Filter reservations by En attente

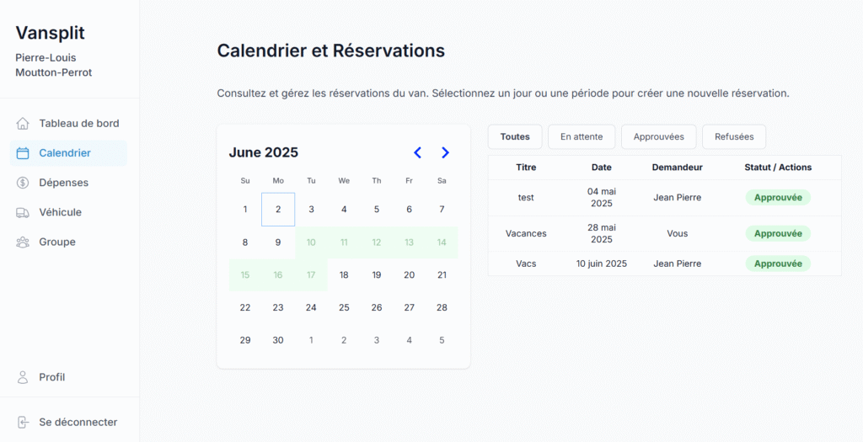pyautogui.click(x=582, y=136)
